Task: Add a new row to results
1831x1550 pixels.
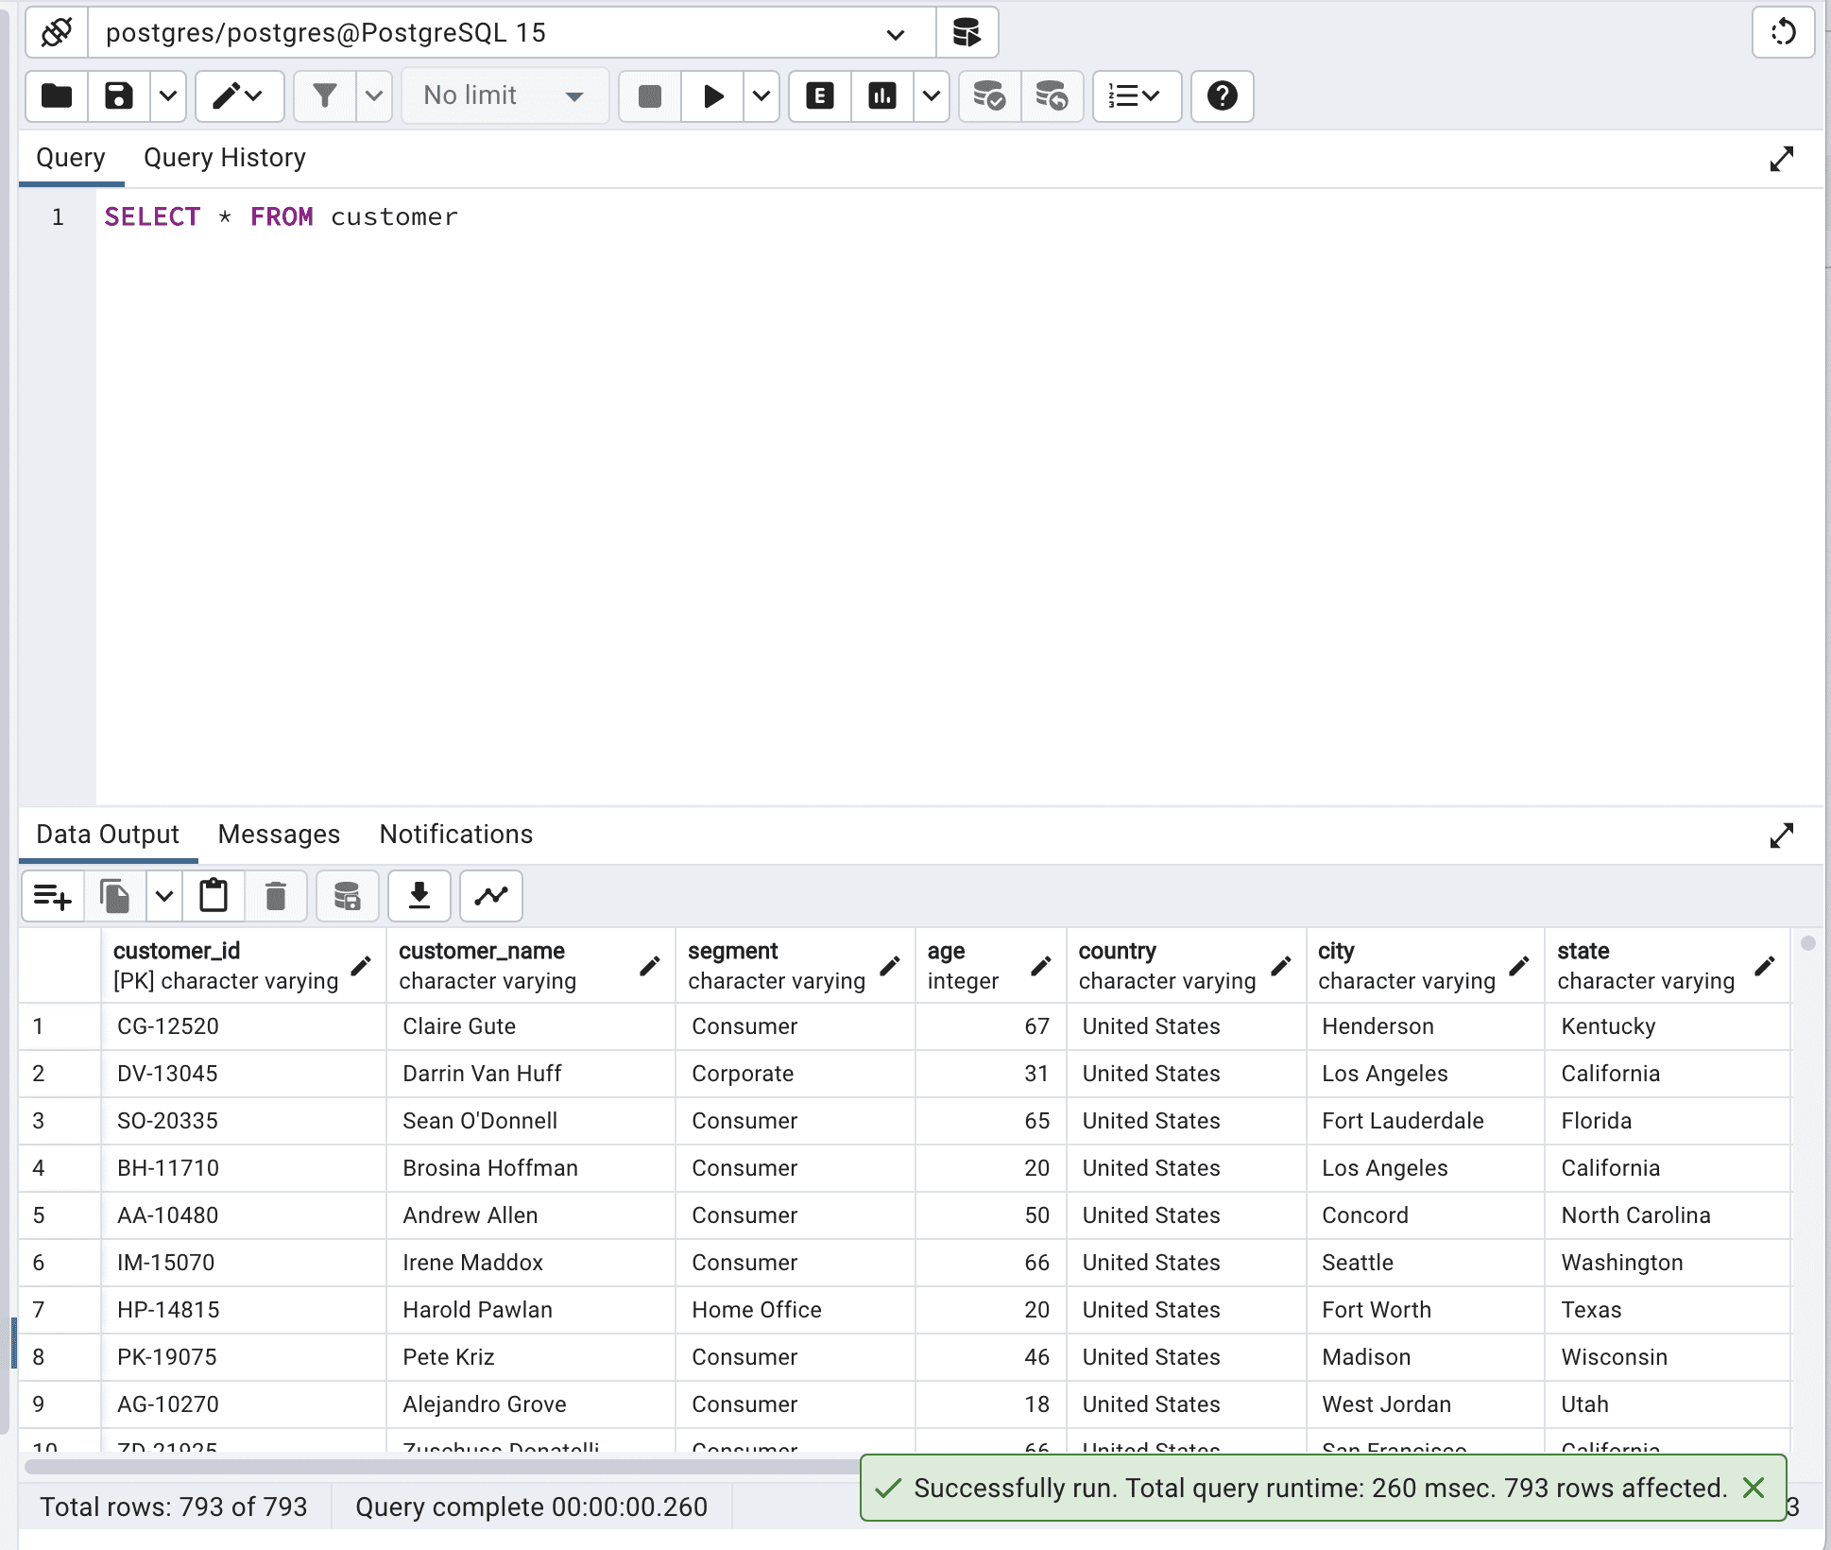Action: 52,896
